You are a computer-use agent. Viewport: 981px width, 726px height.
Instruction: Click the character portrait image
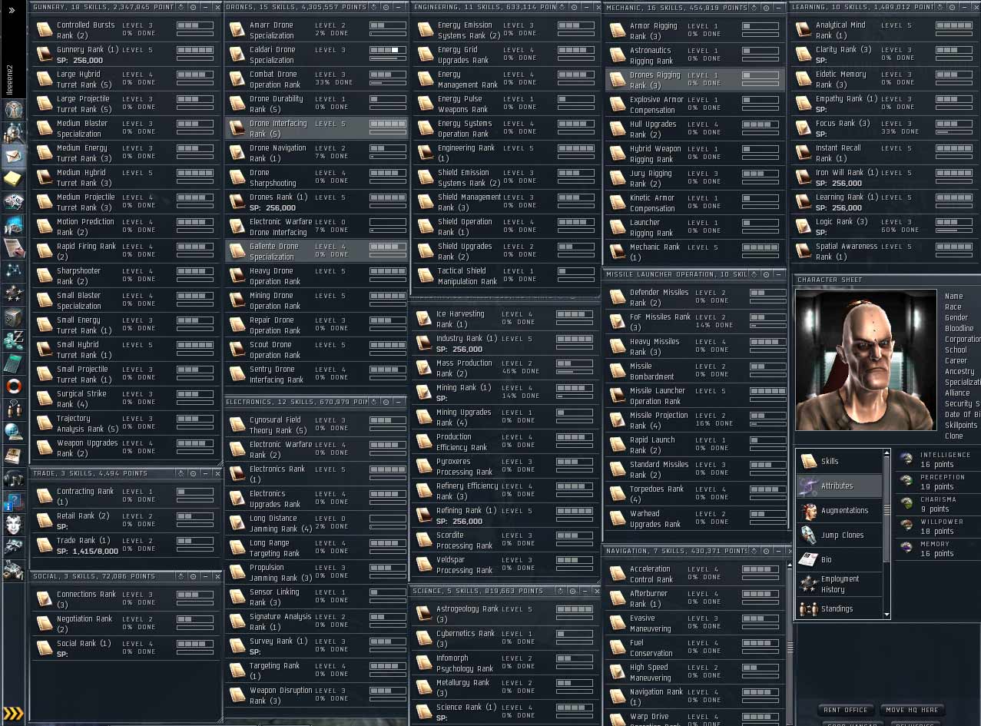point(866,360)
